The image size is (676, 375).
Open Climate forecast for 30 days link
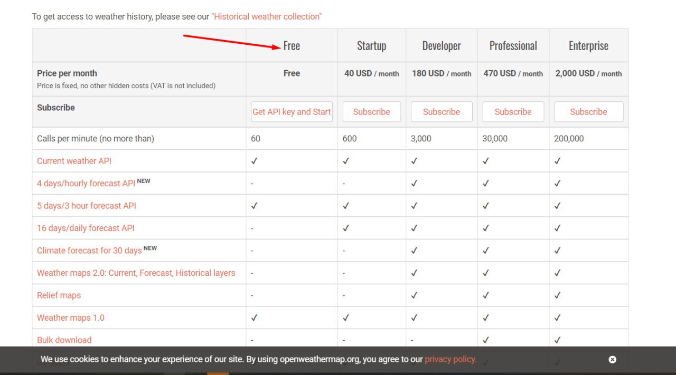[89, 251]
